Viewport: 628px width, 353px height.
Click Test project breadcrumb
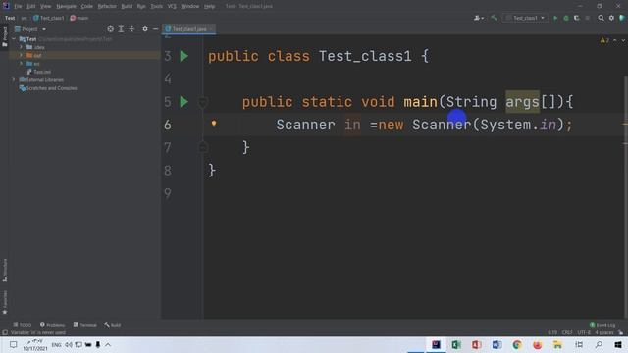pos(10,18)
